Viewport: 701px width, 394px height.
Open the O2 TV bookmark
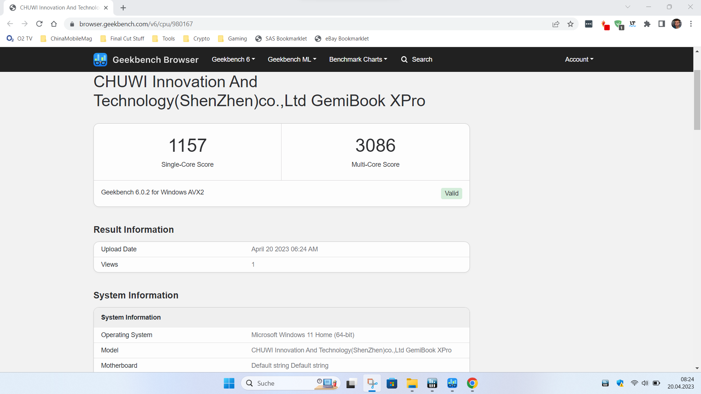point(20,39)
